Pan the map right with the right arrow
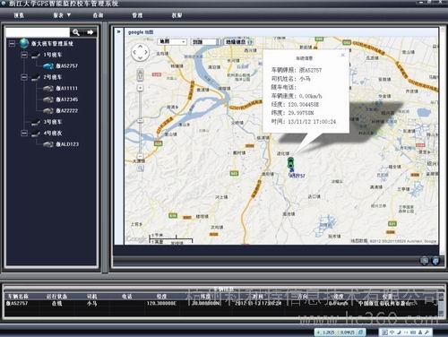448x337 pixels. (146, 52)
